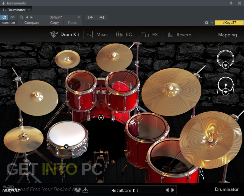Open the preset file page icon
Image resolution: width=244 pixels, height=196 pixels.
click(21, 17)
